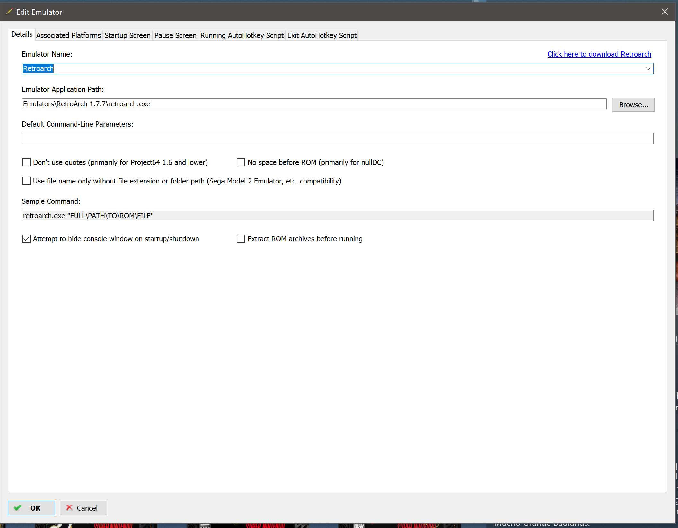Confirm changes with the OK button

tap(31, 508)
